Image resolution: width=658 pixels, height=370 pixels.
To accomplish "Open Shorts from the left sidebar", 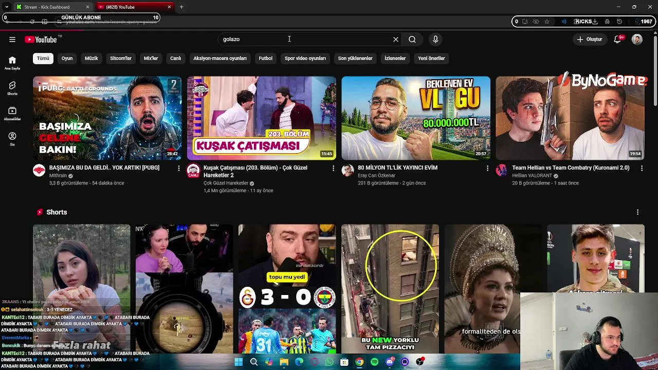I will coord(12,88).
